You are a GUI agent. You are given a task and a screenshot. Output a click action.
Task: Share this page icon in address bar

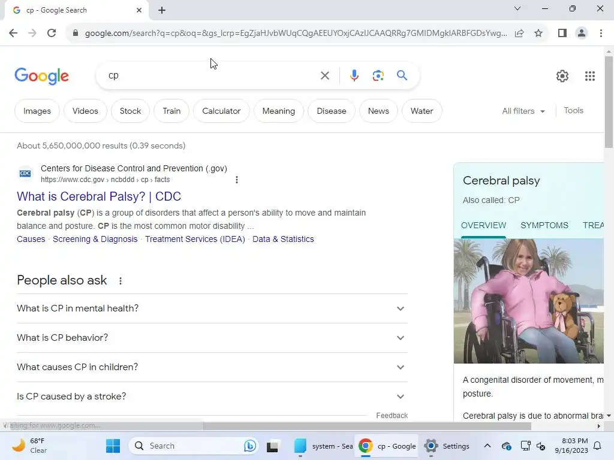point(519,33)
